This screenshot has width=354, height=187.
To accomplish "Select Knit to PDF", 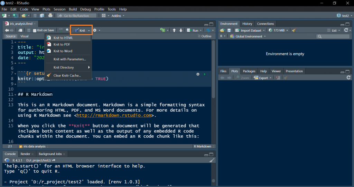I will pos(68,44).
